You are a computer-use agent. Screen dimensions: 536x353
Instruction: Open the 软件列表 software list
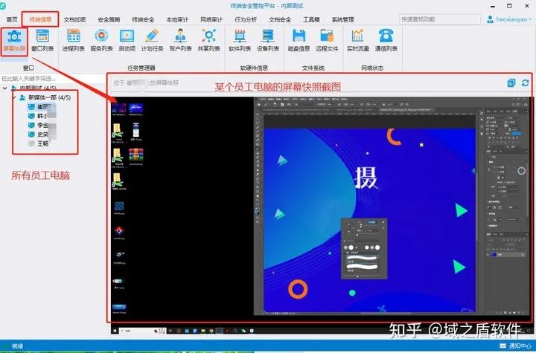click(240, 39)
